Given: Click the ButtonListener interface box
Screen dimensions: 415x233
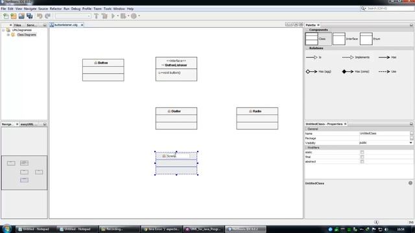Looking at the screenshot, I should (176, 69).
